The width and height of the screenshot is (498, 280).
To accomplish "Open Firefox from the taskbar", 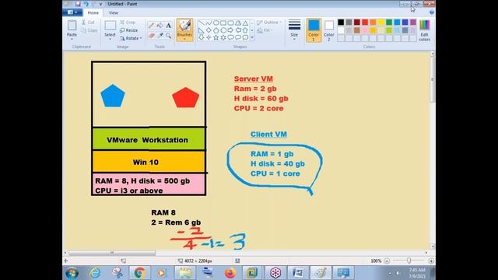I will coord(230,273).
